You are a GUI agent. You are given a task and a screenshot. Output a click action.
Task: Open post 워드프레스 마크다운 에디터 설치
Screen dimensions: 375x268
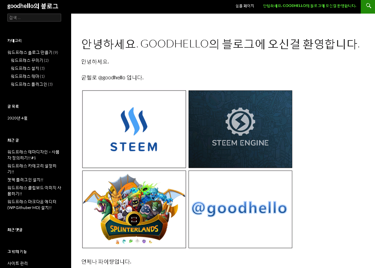pos(32,205)
